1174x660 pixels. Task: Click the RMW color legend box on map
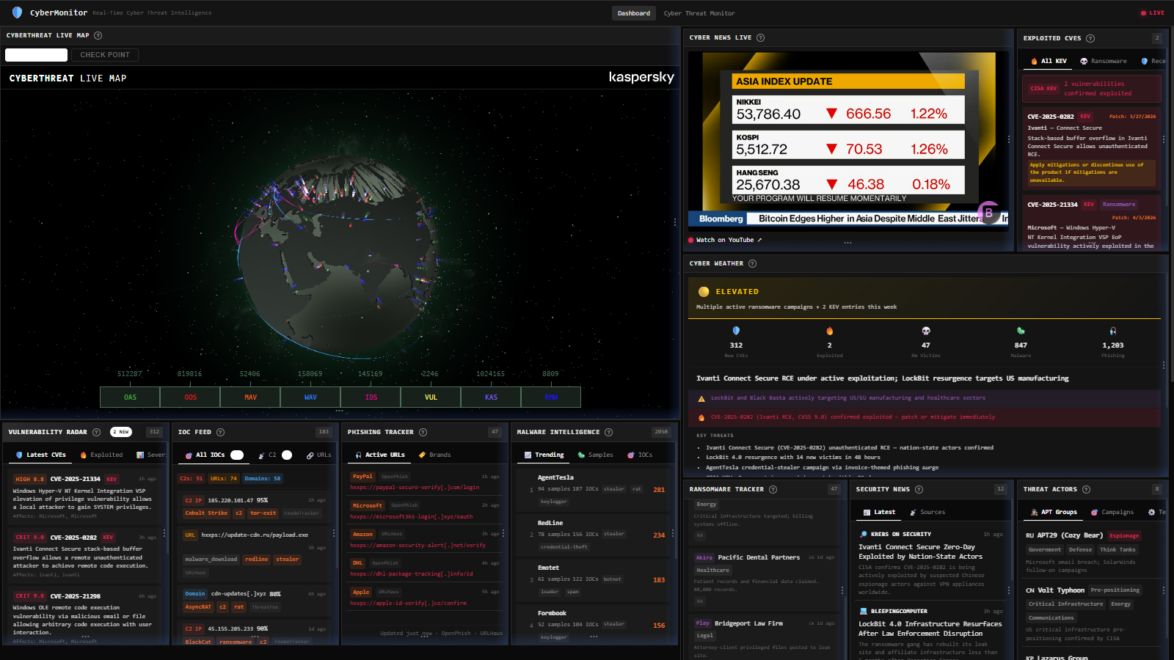551,397
